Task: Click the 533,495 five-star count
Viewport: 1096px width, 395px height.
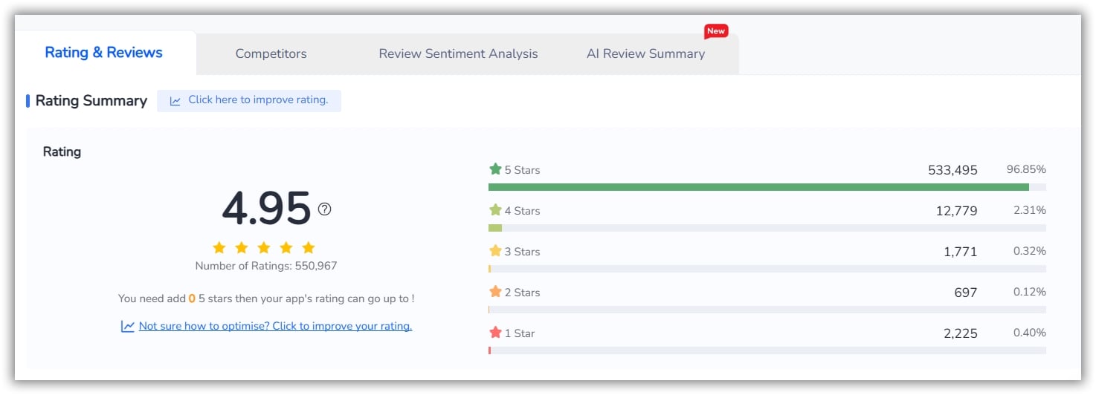Action: coord(952,170)
